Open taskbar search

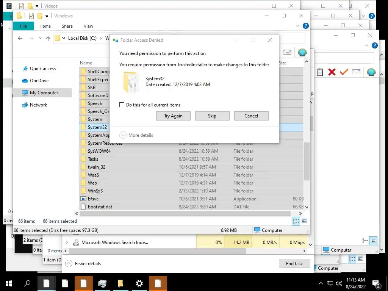pos(27,283)
